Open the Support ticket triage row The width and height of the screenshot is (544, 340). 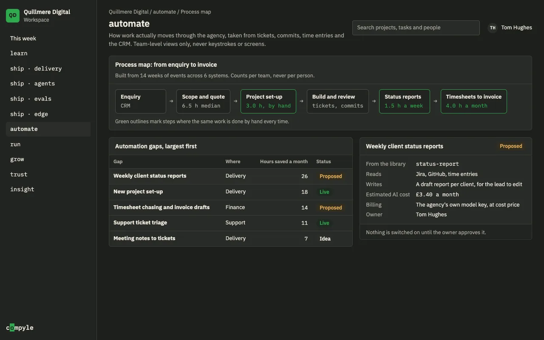coord(231,223)
